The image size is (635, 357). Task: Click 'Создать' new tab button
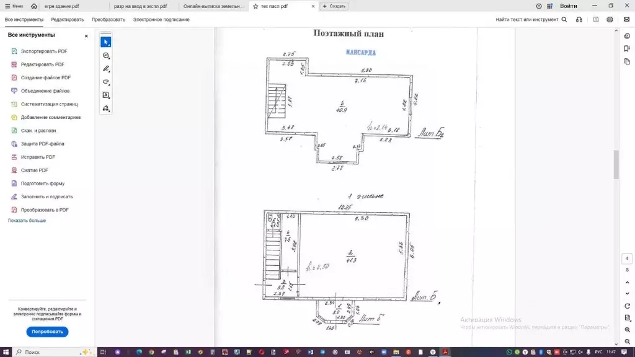pyautogui.click(x=334, y=6)
